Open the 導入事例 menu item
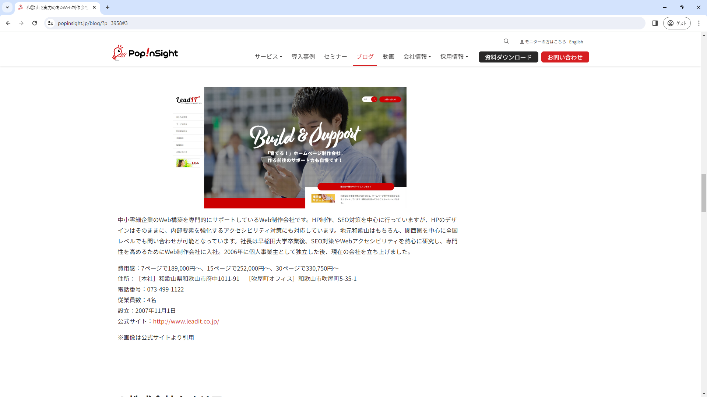 [303, 57]
